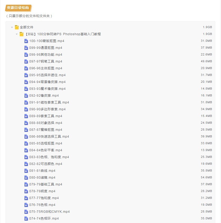The image size is (221, 223).
Task: Click the note 只展示部分的文件和文件夹
Action: [x=29, y=16]
